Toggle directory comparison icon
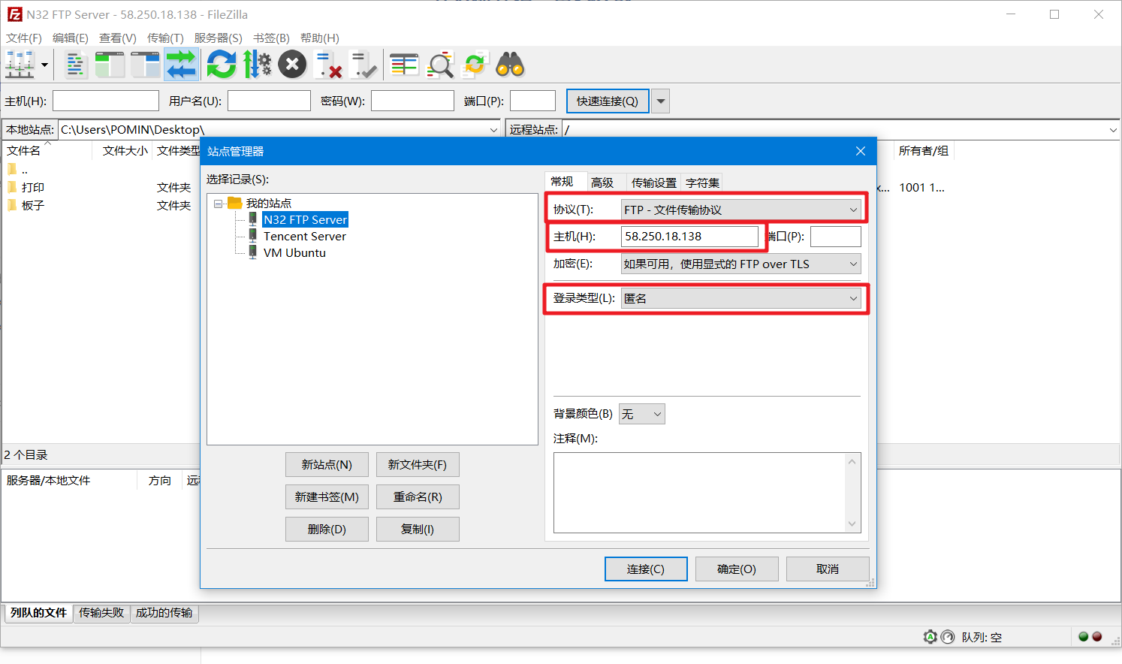This screenshot has height=664, width=1122. [x=440, y=65]
